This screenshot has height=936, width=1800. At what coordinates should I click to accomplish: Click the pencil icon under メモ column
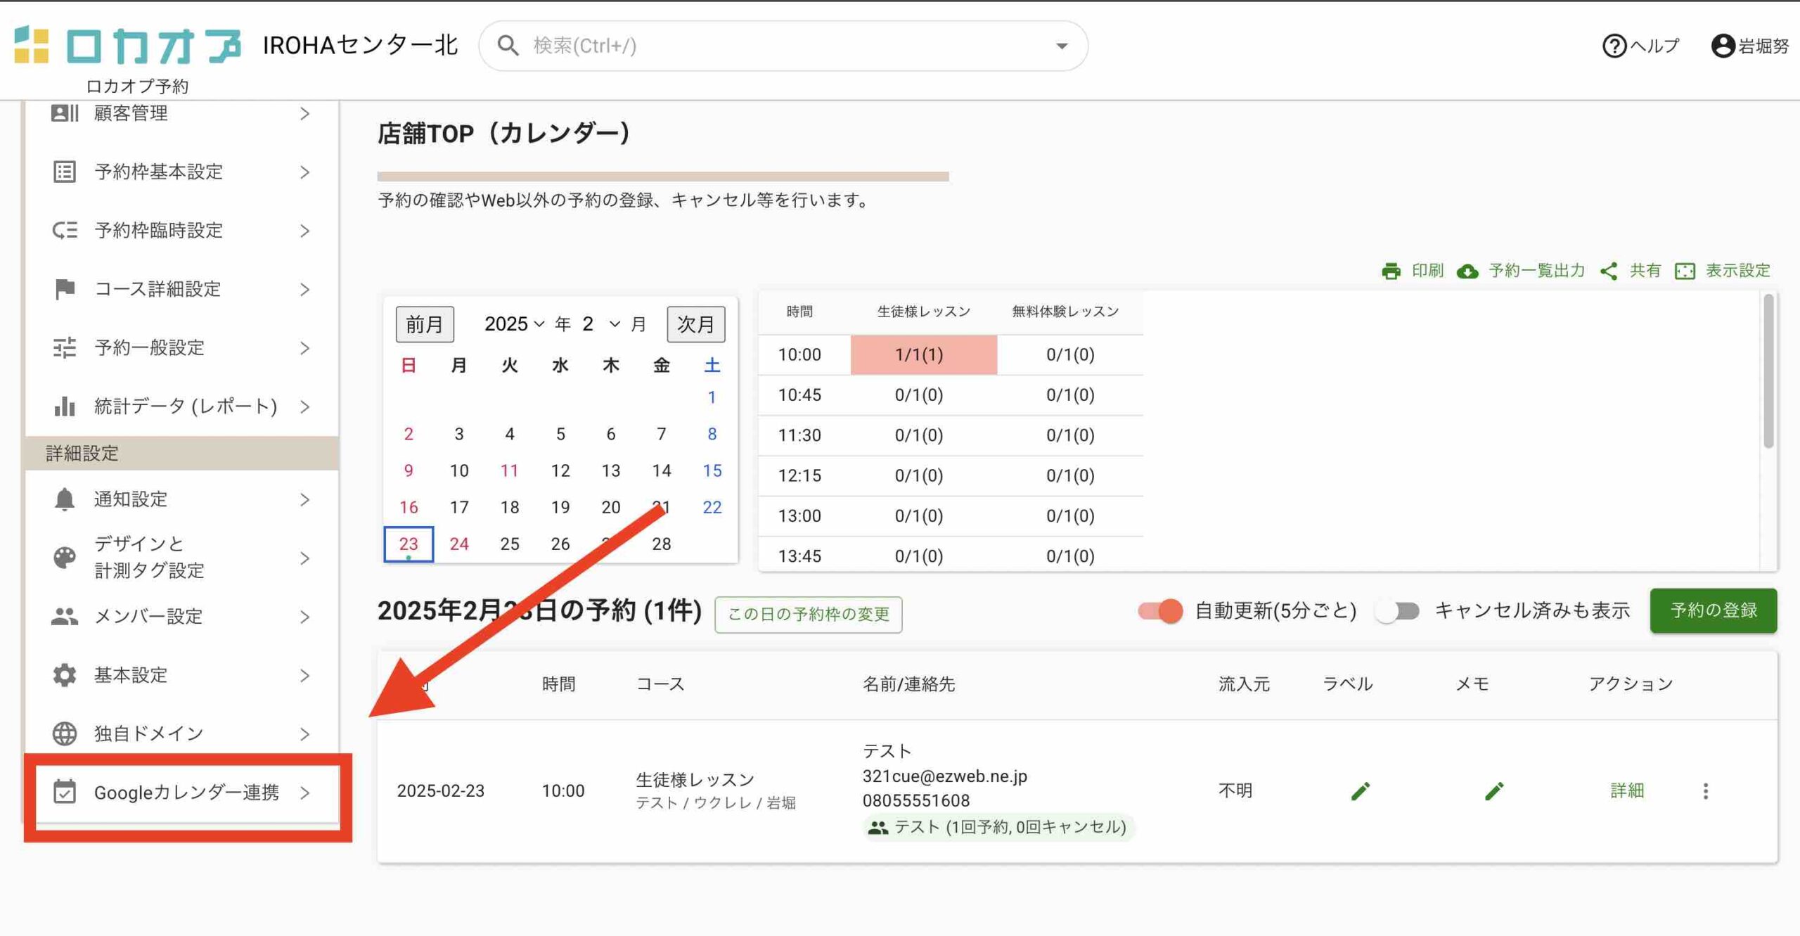pos(1494,791)
